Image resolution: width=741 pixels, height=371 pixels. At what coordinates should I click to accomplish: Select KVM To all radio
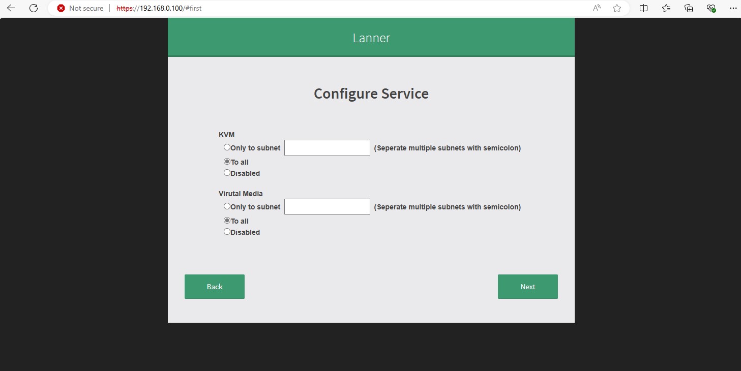click(227, 162)
